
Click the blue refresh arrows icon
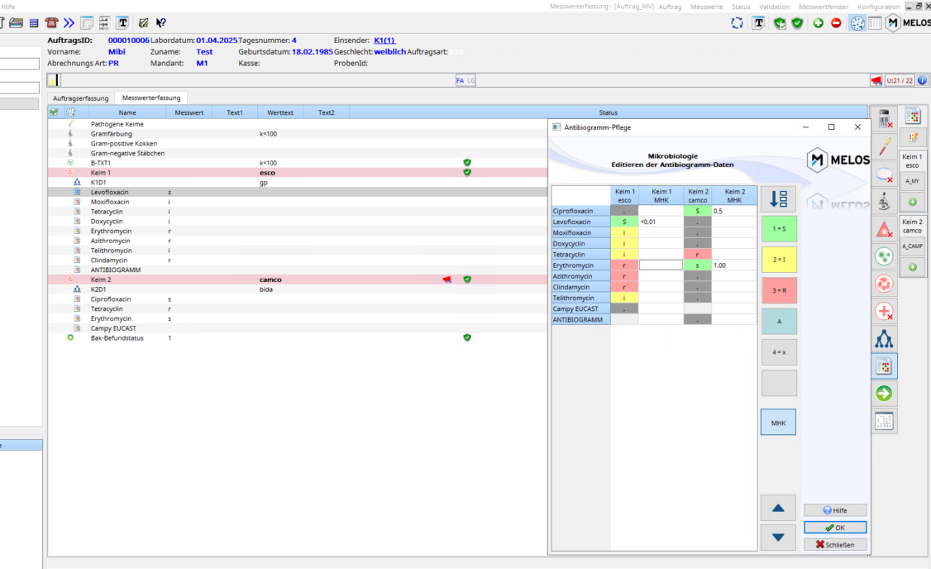[x=737, y=23]
